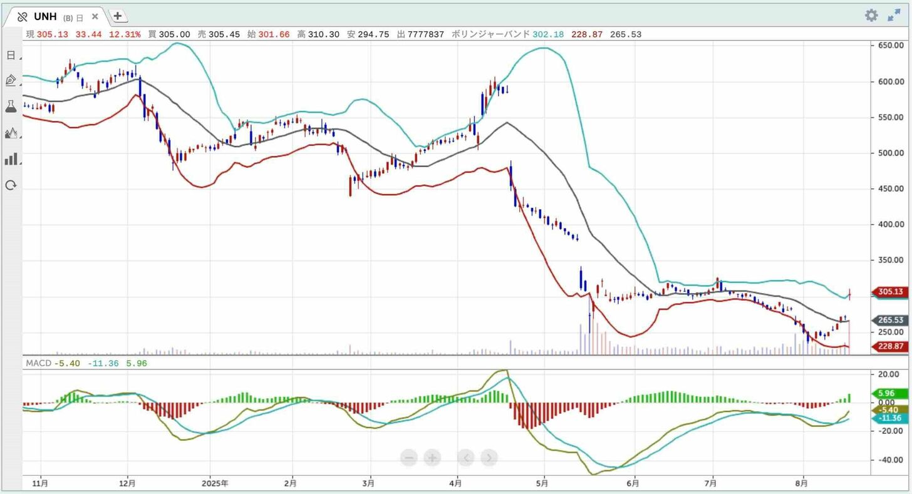Image resolution: width=912 pixels, height=494 pixels.
Task: Open the drawing pen tool
Action: click(11, 80)
